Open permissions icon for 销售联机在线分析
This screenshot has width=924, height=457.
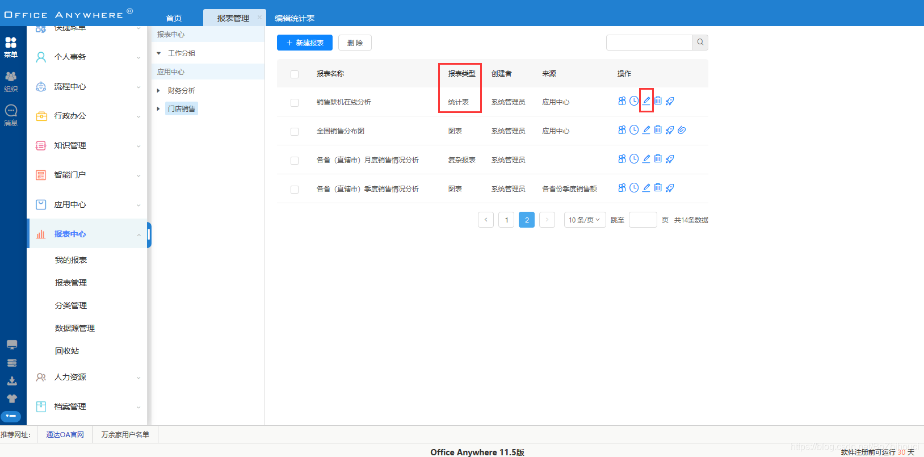click(x=622, y=101)
